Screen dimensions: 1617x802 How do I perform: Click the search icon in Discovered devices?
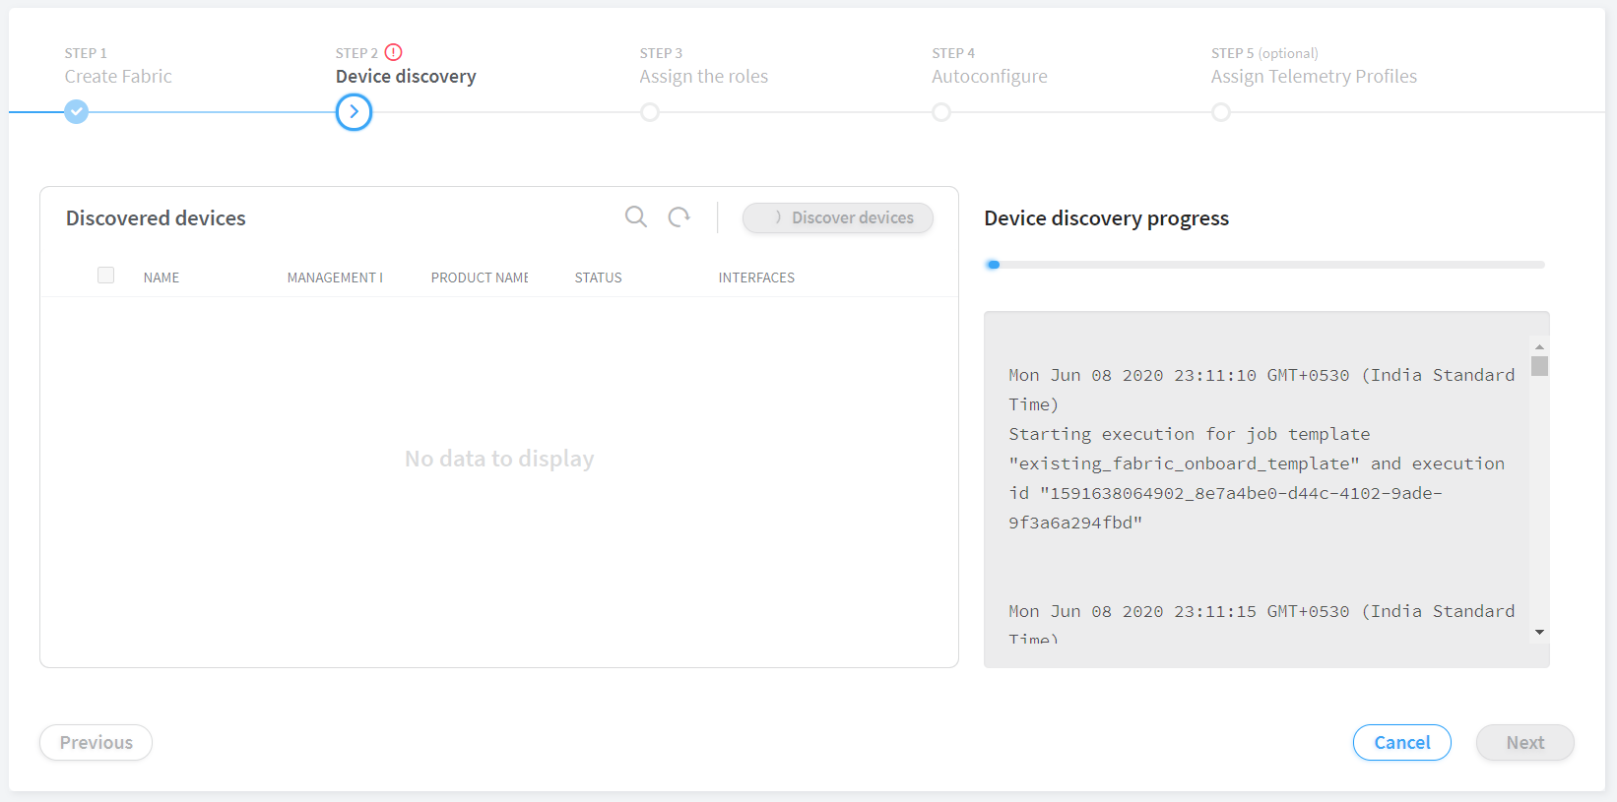[636, 216]
